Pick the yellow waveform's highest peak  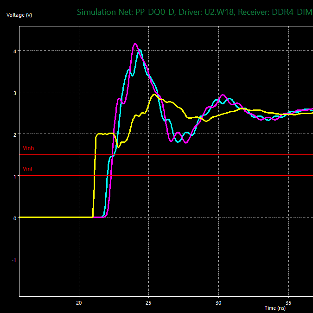click(x=154, y=94)
